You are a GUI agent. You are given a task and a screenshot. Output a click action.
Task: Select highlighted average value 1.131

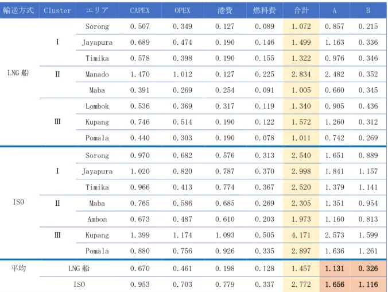pyautogui.click(x=335, y=268)
